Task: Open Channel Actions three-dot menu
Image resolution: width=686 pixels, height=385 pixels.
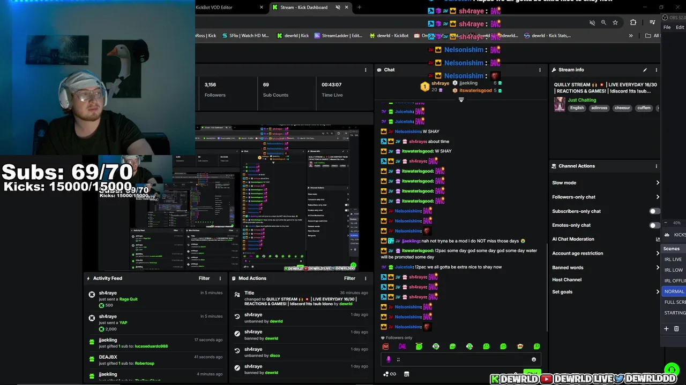Action: (x=656, y=166)
